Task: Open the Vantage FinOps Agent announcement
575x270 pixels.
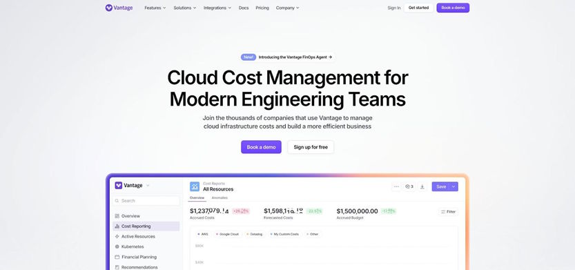Action: (x=295, y=57)
